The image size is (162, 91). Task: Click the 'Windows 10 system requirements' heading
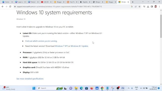pyautogui.click(x=54, y=12)
